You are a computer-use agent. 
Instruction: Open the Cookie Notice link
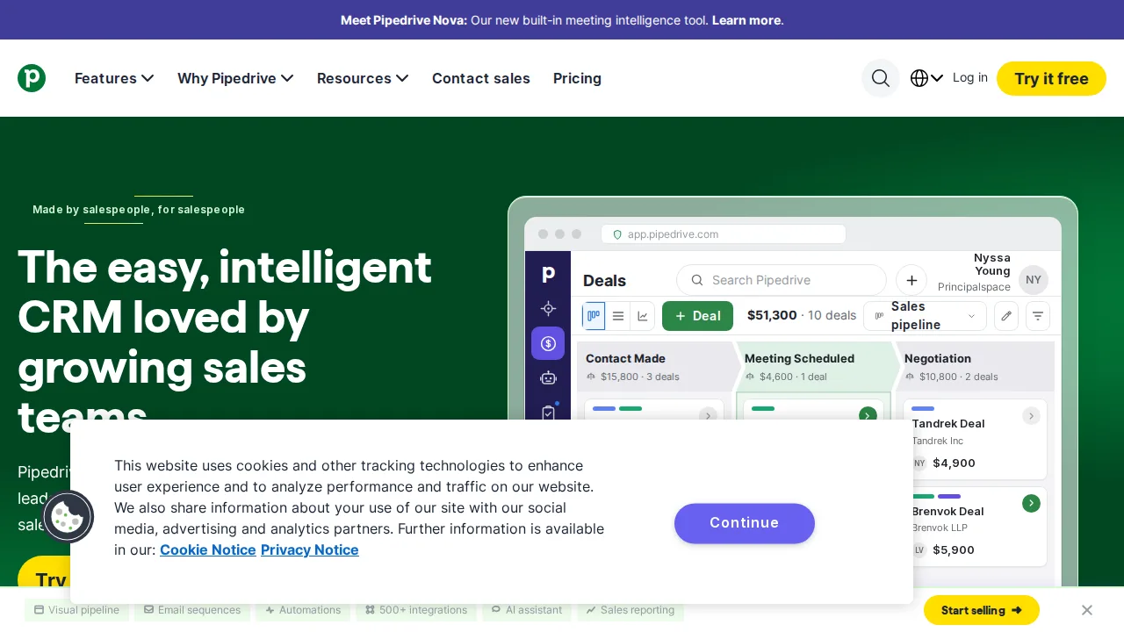208,549
